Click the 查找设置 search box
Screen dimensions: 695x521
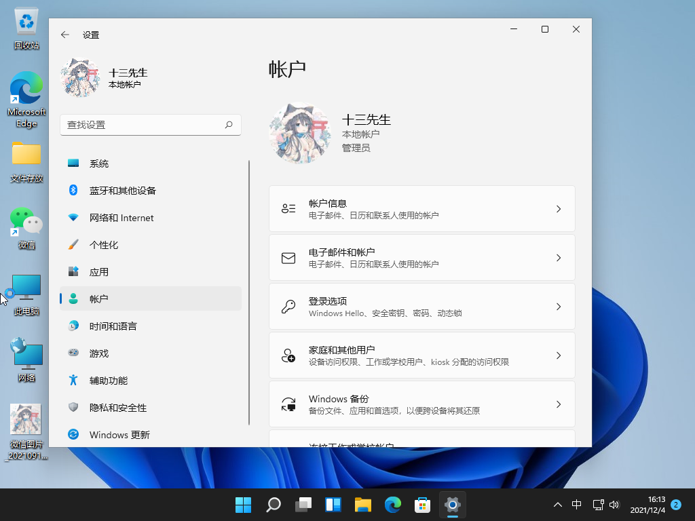151,125
